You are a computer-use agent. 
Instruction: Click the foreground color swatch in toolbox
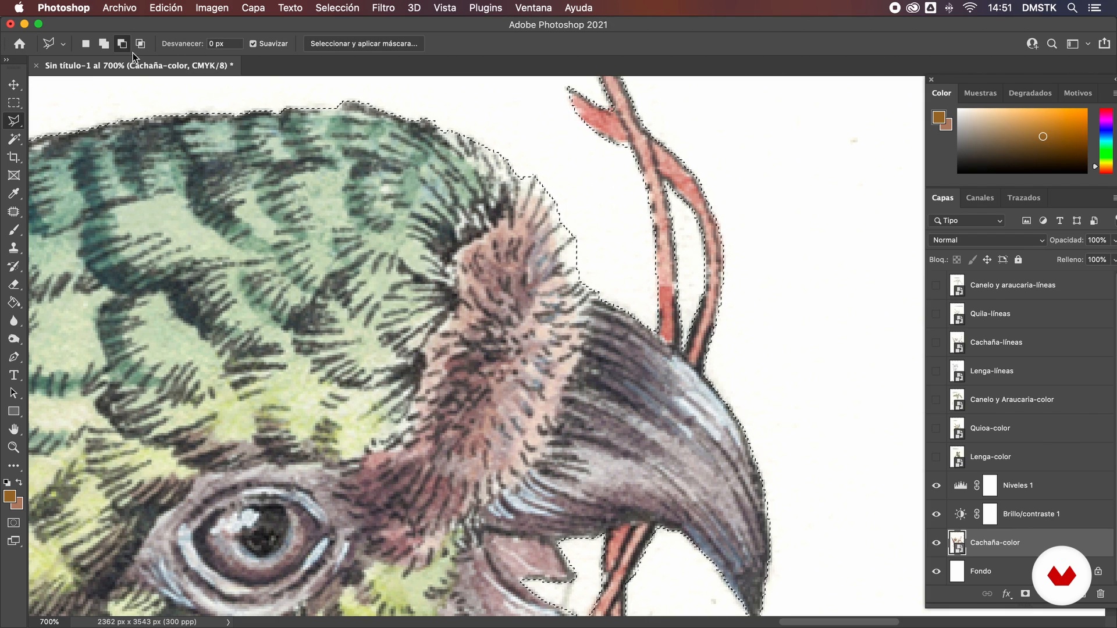(9, 496)
